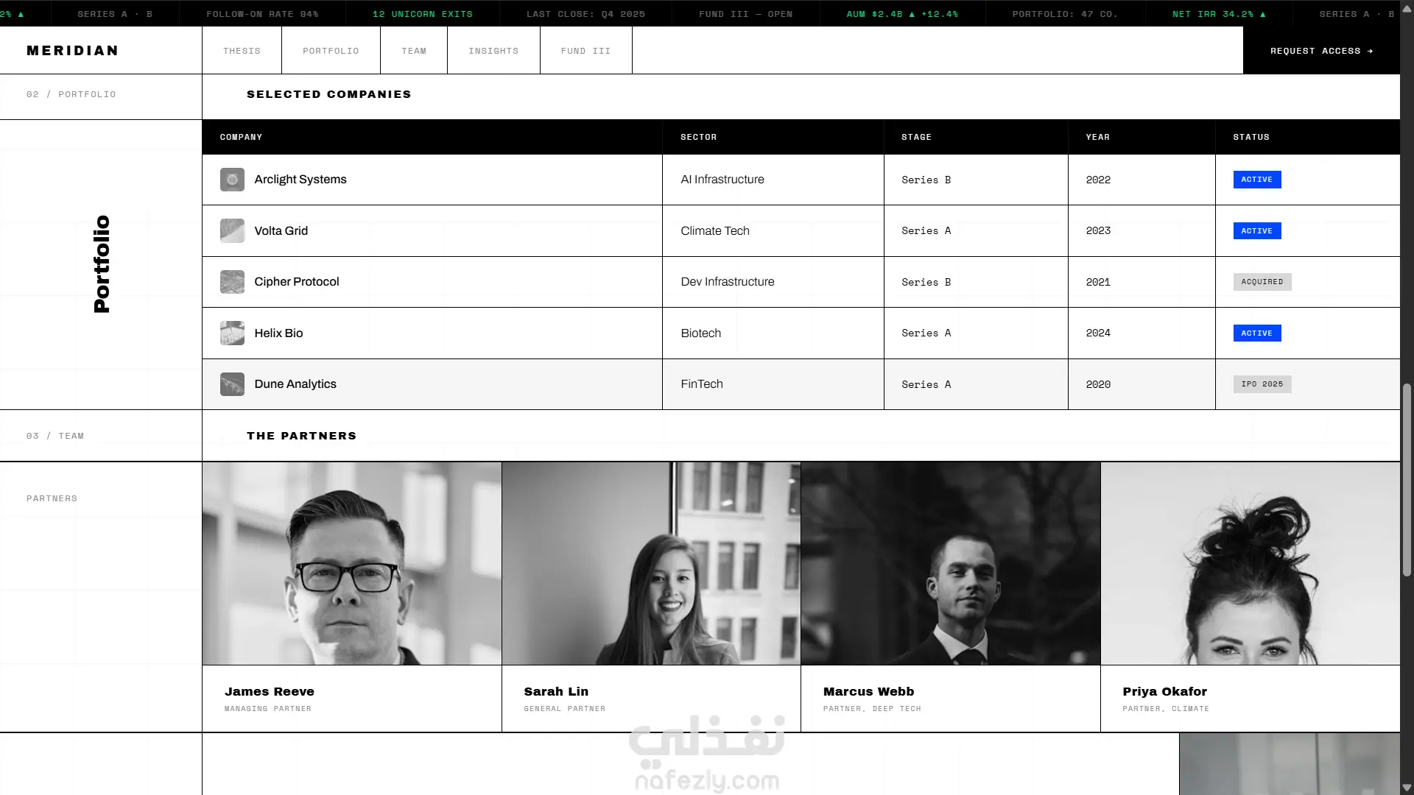This screenshot has width=1414, height=795.
Task: Click the MERIDIAN logo
Action: [x=72, y=51]
